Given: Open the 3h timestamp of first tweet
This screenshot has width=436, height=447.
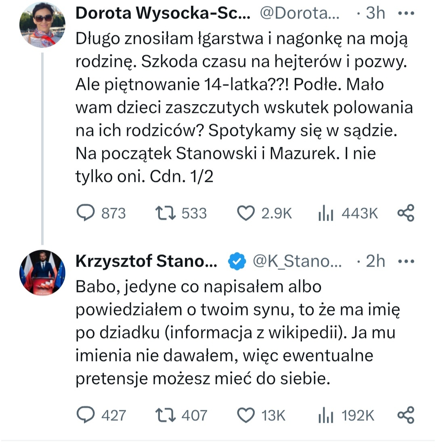Looking at the screenshot, I should (x=375, y=14).
